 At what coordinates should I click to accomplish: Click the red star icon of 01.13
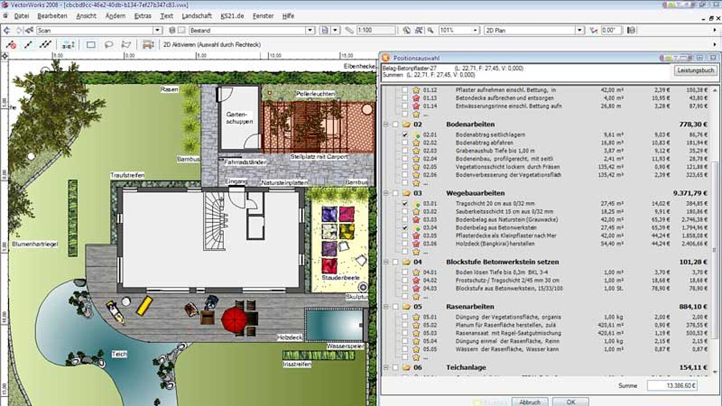click(416, 98)
